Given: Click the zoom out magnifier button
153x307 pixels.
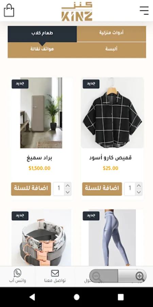Looking at the screenshot, I should [x=96, y=276].
